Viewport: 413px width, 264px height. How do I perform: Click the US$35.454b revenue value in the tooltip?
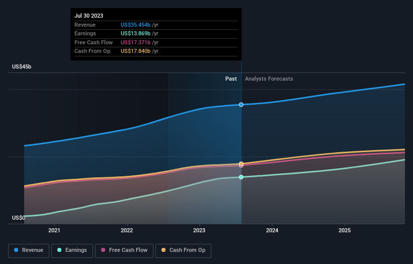[135, 25]
